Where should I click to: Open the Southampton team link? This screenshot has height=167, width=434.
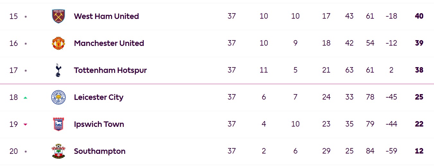coord(100,151)
